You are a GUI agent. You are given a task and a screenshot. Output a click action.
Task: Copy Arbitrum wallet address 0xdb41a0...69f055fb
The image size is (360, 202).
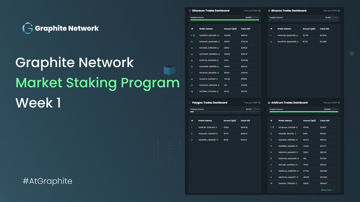297,140
